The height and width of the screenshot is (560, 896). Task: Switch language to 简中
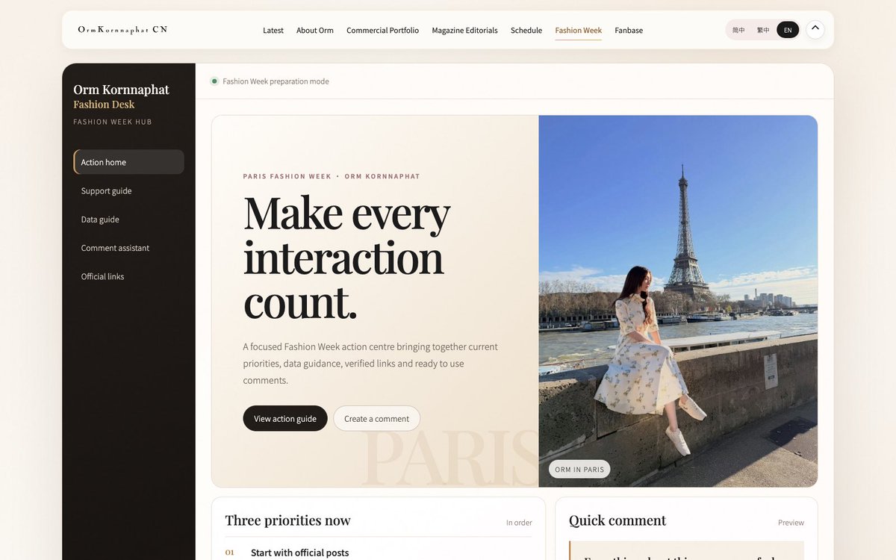738,30
